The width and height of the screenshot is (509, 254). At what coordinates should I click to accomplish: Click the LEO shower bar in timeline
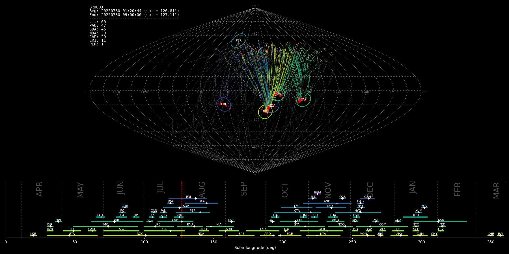[x=331, y=208]
